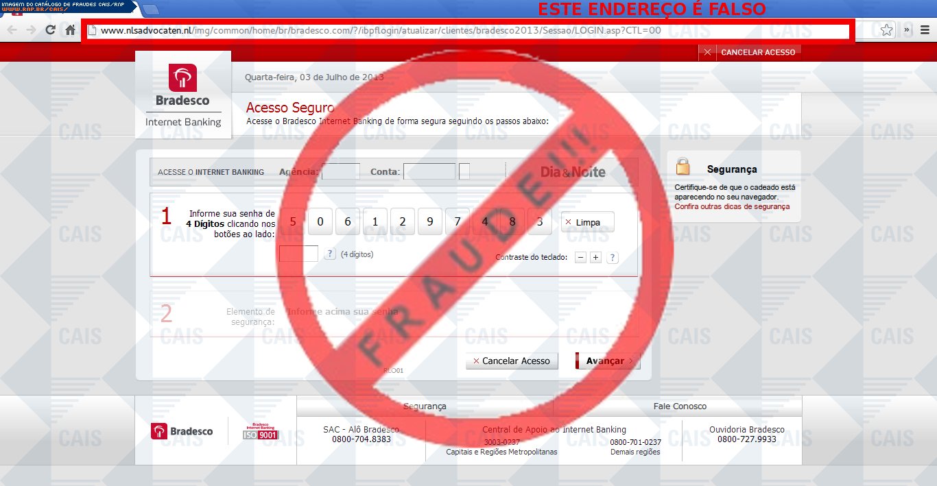Click the browser home icon

coord(70,30)
